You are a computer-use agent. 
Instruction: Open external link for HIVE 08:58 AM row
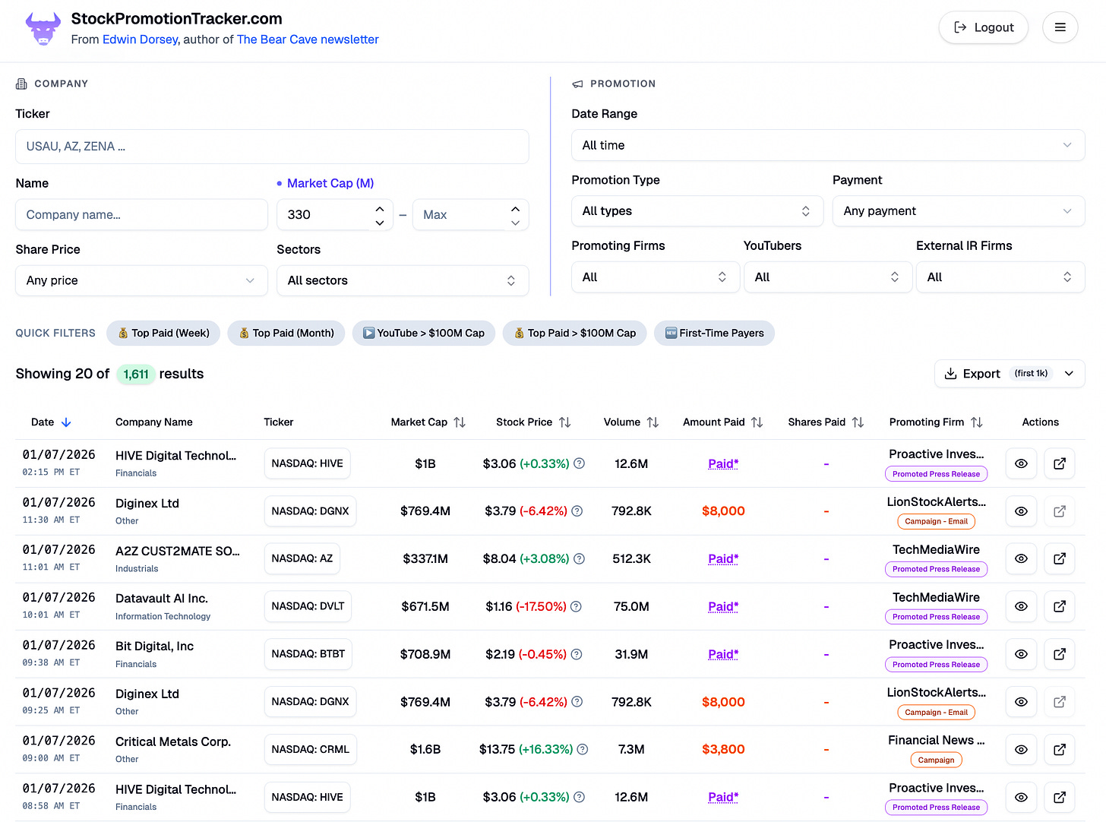pyautogui.click(x=1059, y=797)
